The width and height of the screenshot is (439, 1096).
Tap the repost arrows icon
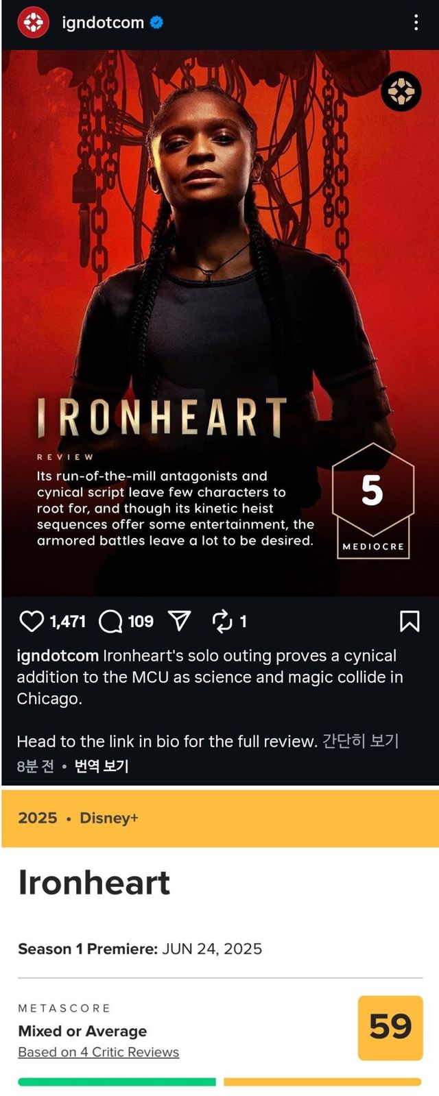222,621
